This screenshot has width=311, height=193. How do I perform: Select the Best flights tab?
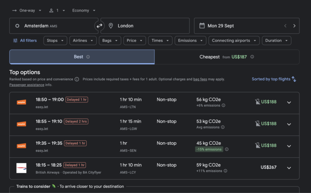pos(82,57)
